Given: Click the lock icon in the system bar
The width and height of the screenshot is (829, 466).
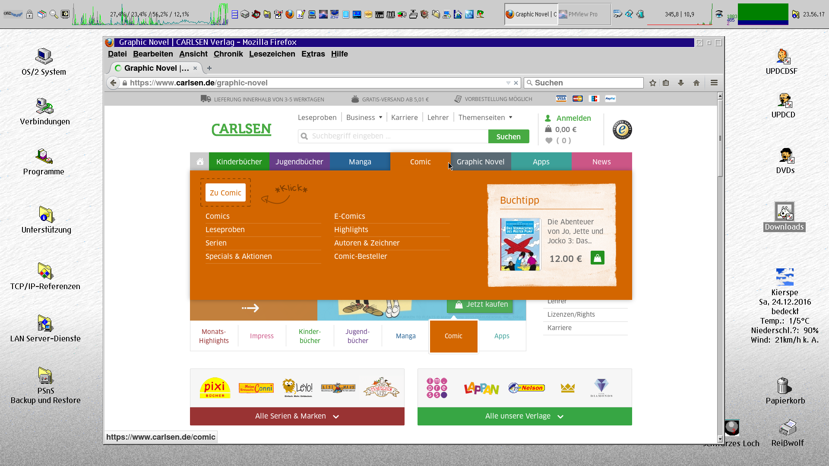Looking at the screenshot, I should coord(29,14).
